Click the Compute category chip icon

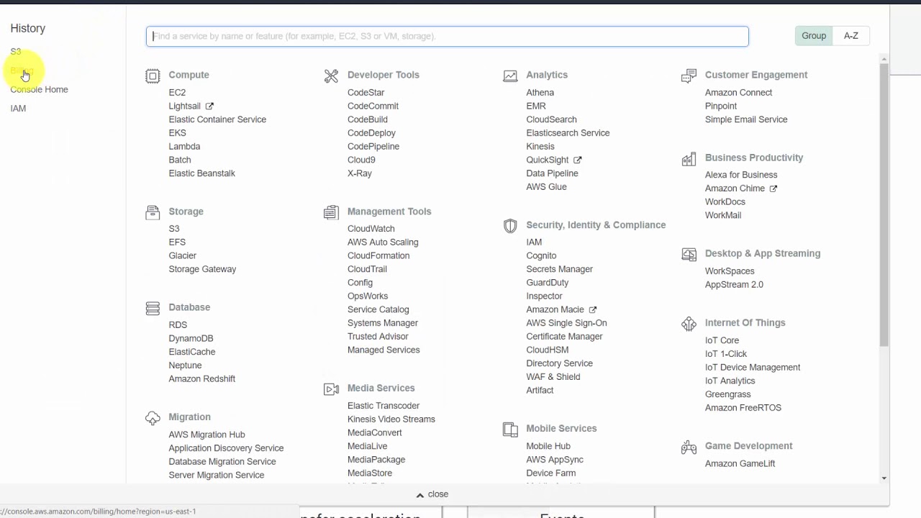[153, 76]
